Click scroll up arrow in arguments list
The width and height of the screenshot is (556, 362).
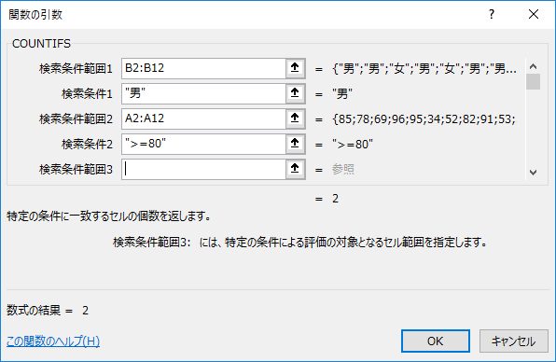pos(533,66)
